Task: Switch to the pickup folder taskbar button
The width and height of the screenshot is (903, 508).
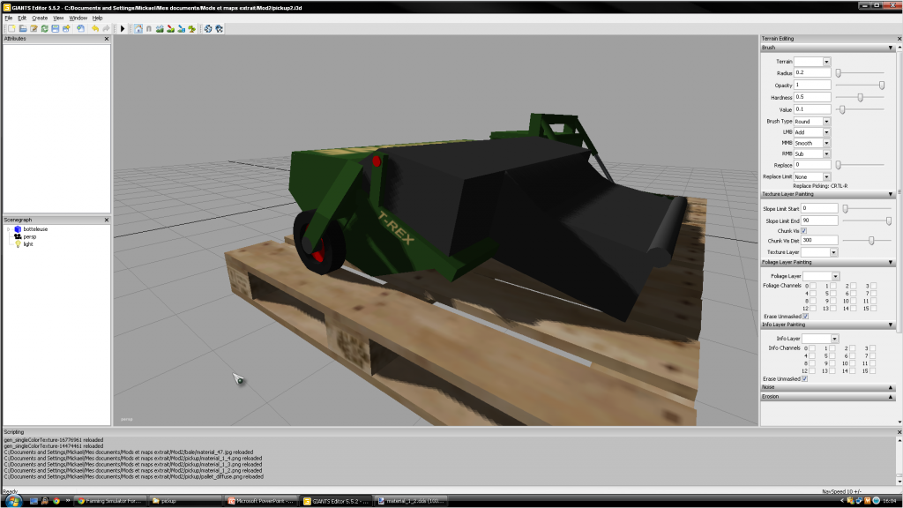Action: click(x=185, y=501)
